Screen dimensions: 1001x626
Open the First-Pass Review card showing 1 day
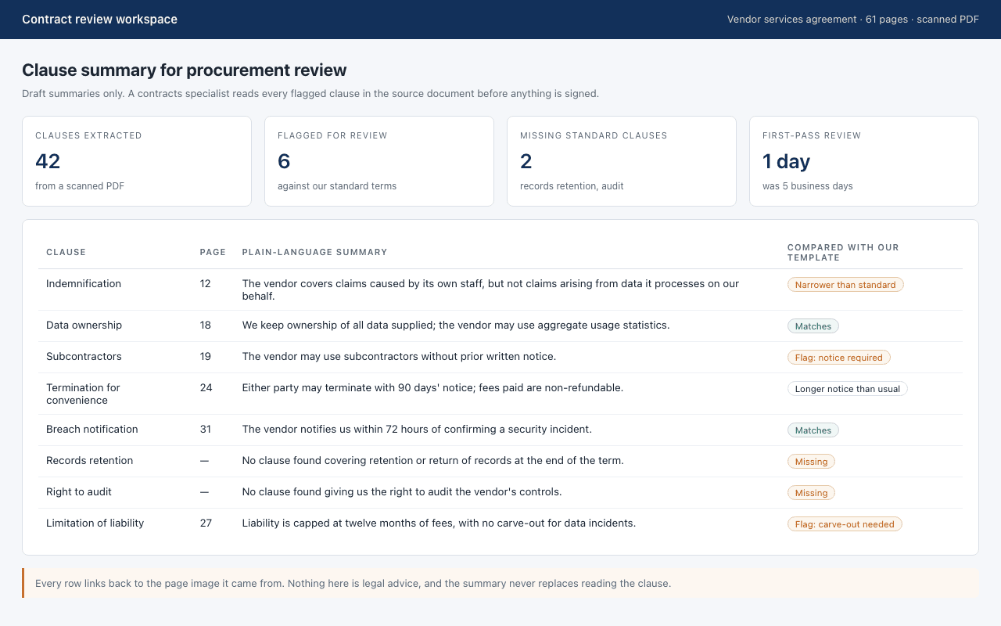point(864,161)
